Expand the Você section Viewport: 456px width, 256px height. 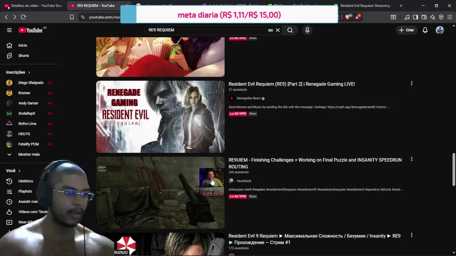click(13, 171)
